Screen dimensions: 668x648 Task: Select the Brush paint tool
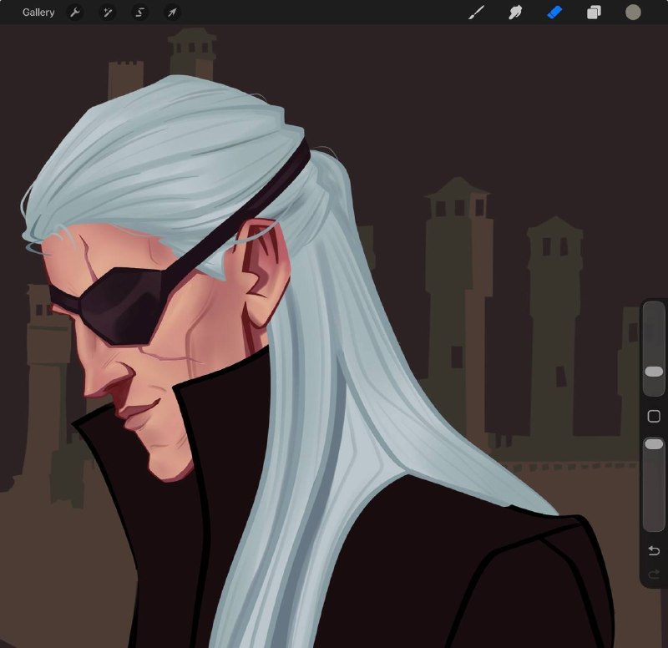click(x=476, y=13)
